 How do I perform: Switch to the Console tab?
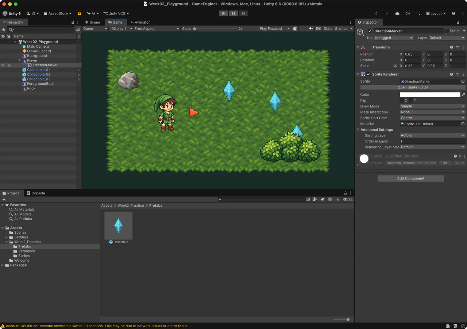click(x=35, y=193)
